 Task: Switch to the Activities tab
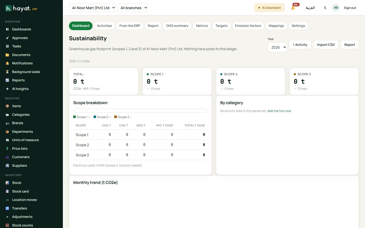pos(104,26)
